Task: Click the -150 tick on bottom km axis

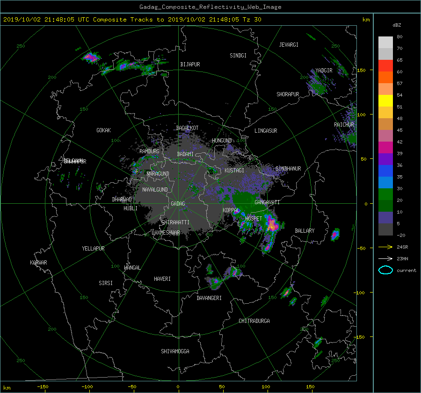Action: coord(43,387)
